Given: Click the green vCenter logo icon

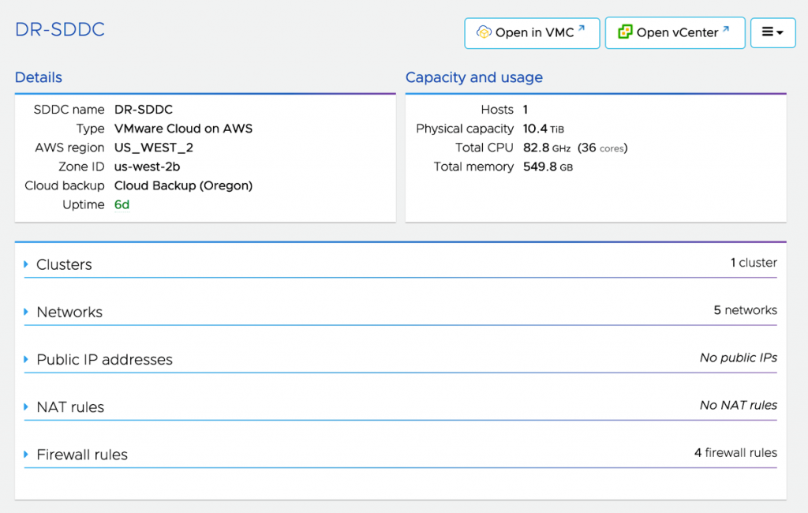Looking at the screenshot, I should coord(625,32).
